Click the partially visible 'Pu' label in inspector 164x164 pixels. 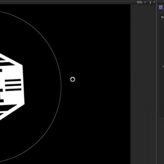point(163,17)
